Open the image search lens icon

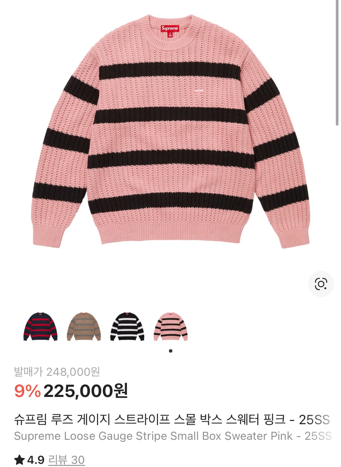(321, 284)
